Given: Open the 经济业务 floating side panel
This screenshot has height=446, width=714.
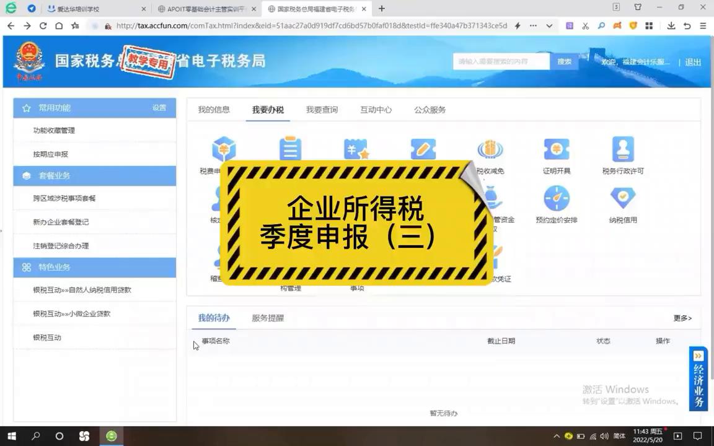Looking at the screenshot, I should click(698, 378).
